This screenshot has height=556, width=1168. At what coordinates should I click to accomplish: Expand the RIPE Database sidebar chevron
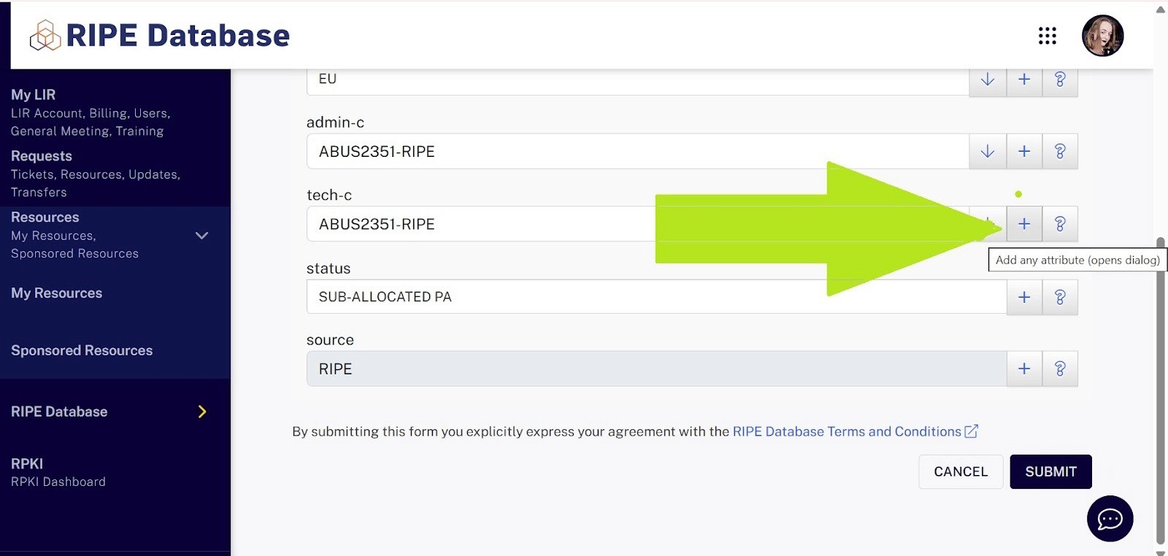coord(202,412)
